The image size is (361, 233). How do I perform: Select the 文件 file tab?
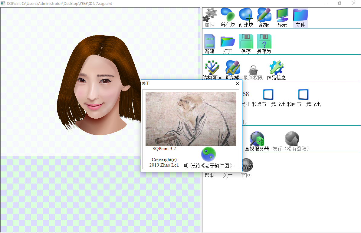(x=300, y=18)
